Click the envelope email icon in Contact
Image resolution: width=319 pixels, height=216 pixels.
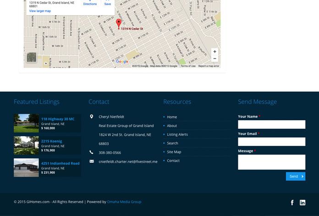point(92,161)
